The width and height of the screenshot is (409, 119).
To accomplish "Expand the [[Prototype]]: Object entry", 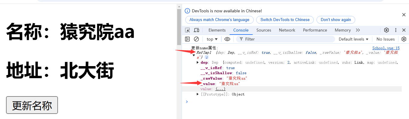I will [x=198, y=94].
